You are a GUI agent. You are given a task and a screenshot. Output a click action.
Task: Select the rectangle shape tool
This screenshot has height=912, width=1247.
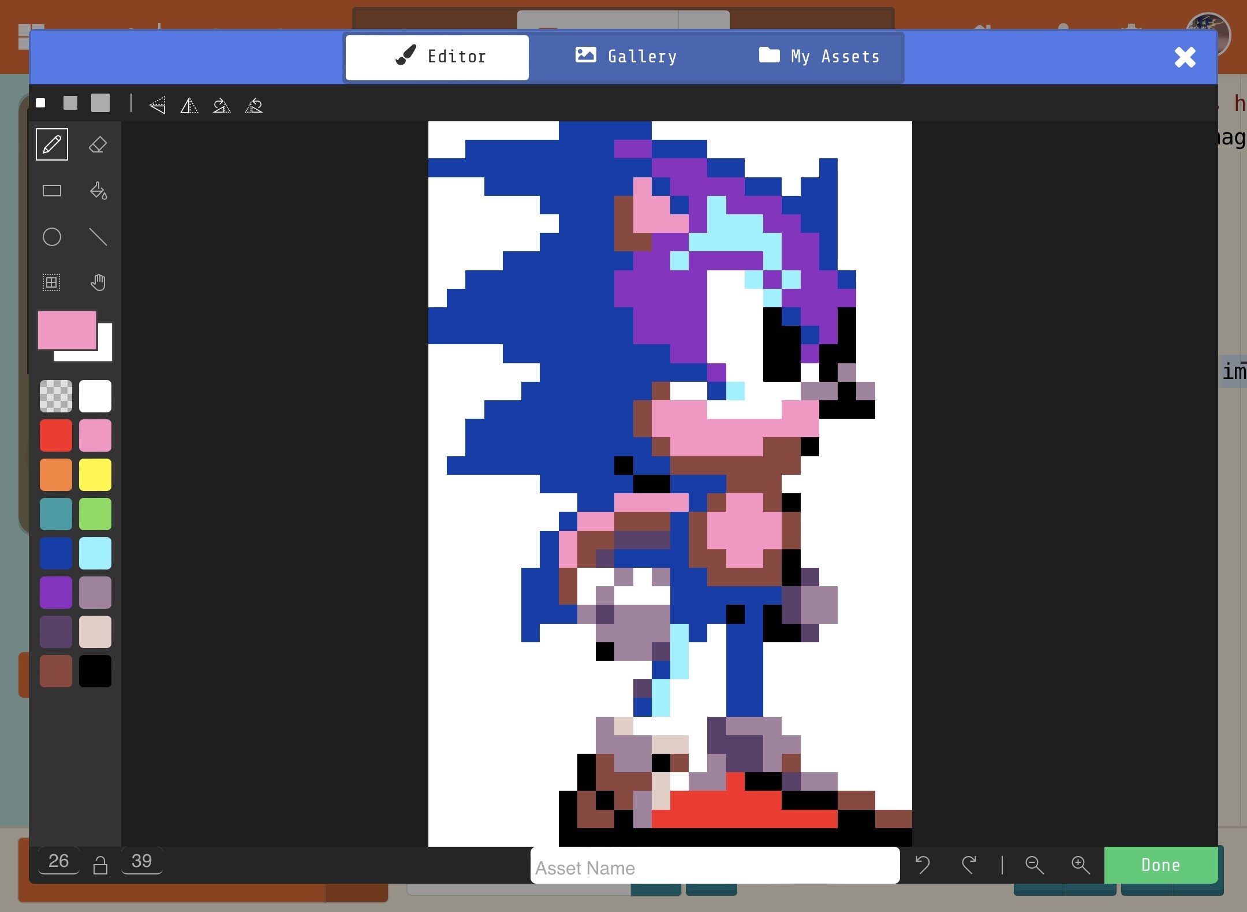click(x=52, y=191)
